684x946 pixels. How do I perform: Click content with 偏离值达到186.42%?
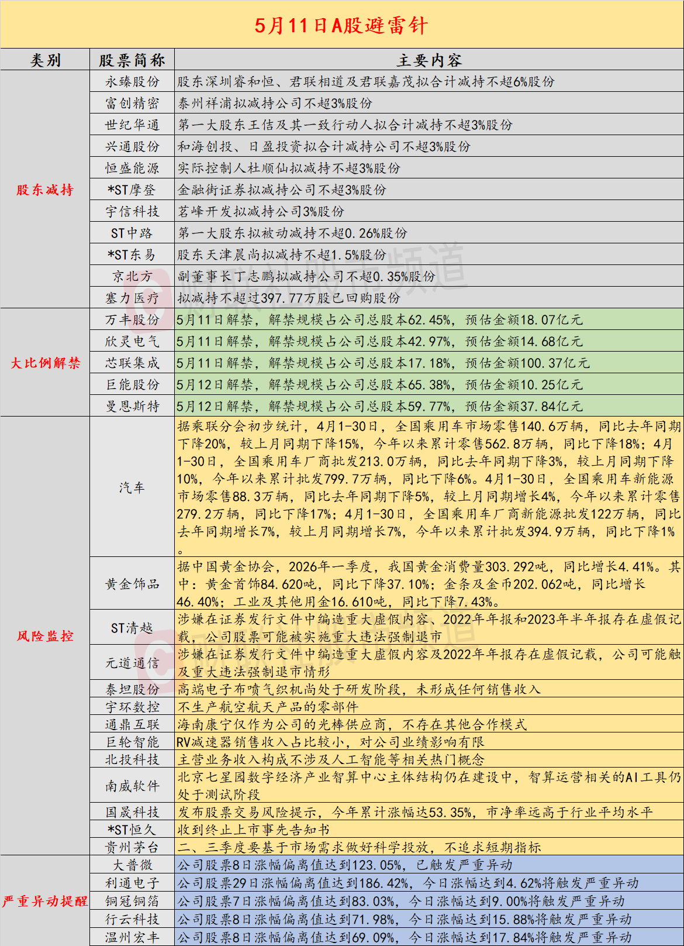click(x=408, y=883)
